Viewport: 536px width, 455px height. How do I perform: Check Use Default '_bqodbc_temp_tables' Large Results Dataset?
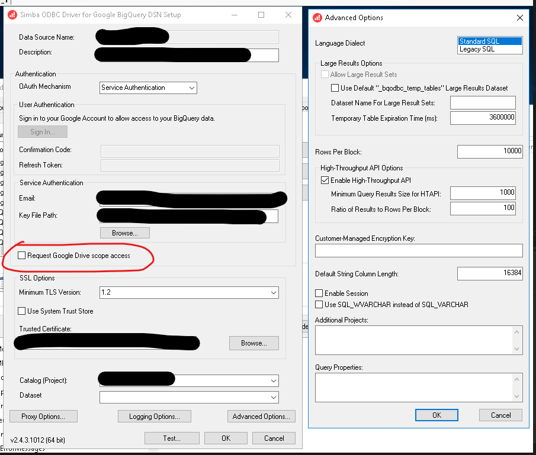click(335, 88)
